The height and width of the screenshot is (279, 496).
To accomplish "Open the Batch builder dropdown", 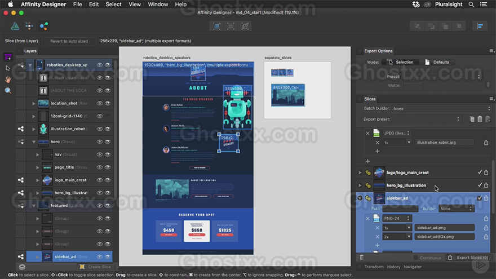I will (442, 108).
